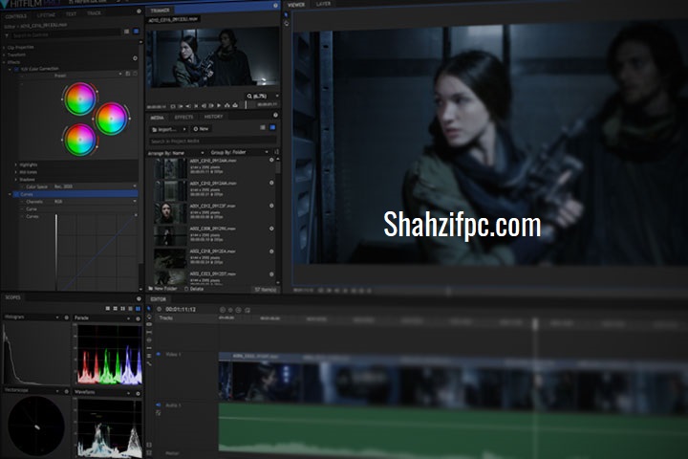Viewport: 688px width, 459px height.
Task: Click the timeline playhead marker
Action: (x=535, y=324)
